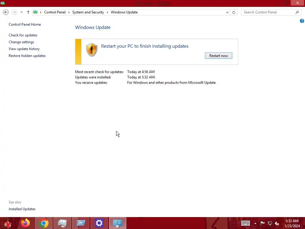Open the blue Help question mark
The height and width of the screenshot is (229, 305).
tap(302, 21)
